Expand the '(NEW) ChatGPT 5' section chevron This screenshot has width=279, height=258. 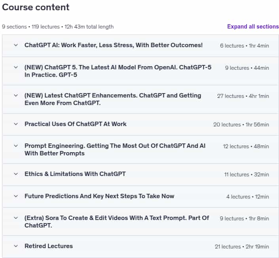[16, 67]
